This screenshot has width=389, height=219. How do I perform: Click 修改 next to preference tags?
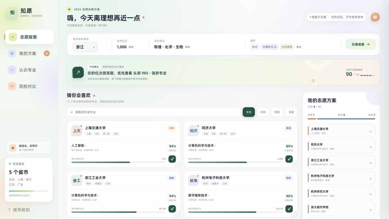click(x=299, y=47)
